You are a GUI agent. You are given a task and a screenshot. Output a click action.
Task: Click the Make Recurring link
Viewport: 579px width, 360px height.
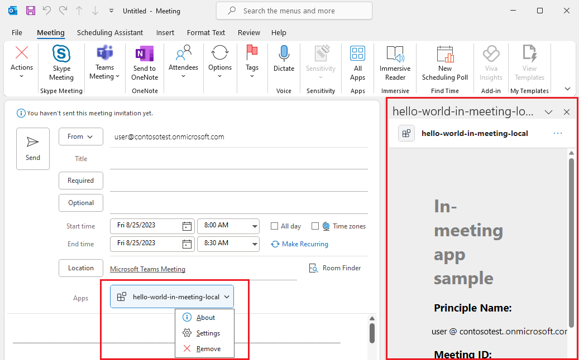[299, 244]
